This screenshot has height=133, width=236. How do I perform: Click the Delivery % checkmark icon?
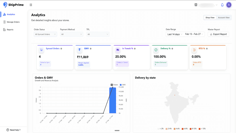[156, 50]
